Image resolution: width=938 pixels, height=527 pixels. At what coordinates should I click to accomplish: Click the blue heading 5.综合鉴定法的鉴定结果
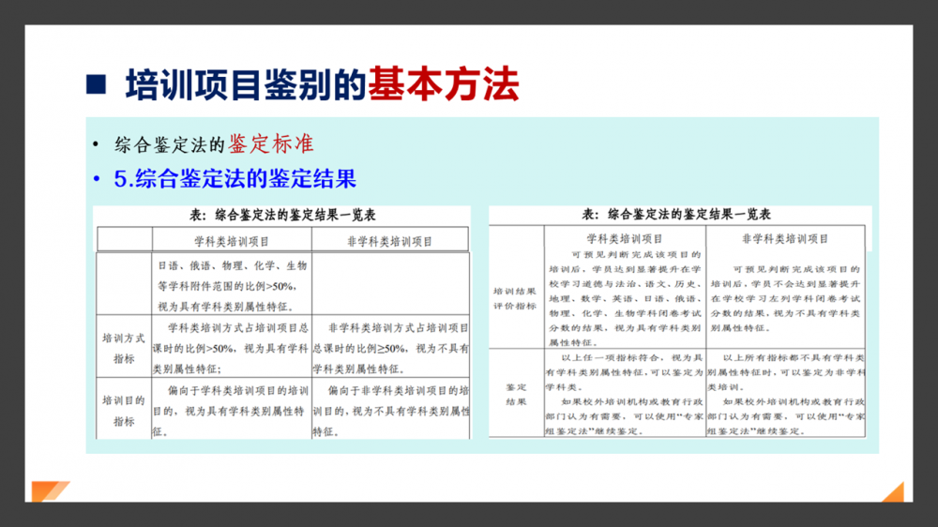click(234, 178)
